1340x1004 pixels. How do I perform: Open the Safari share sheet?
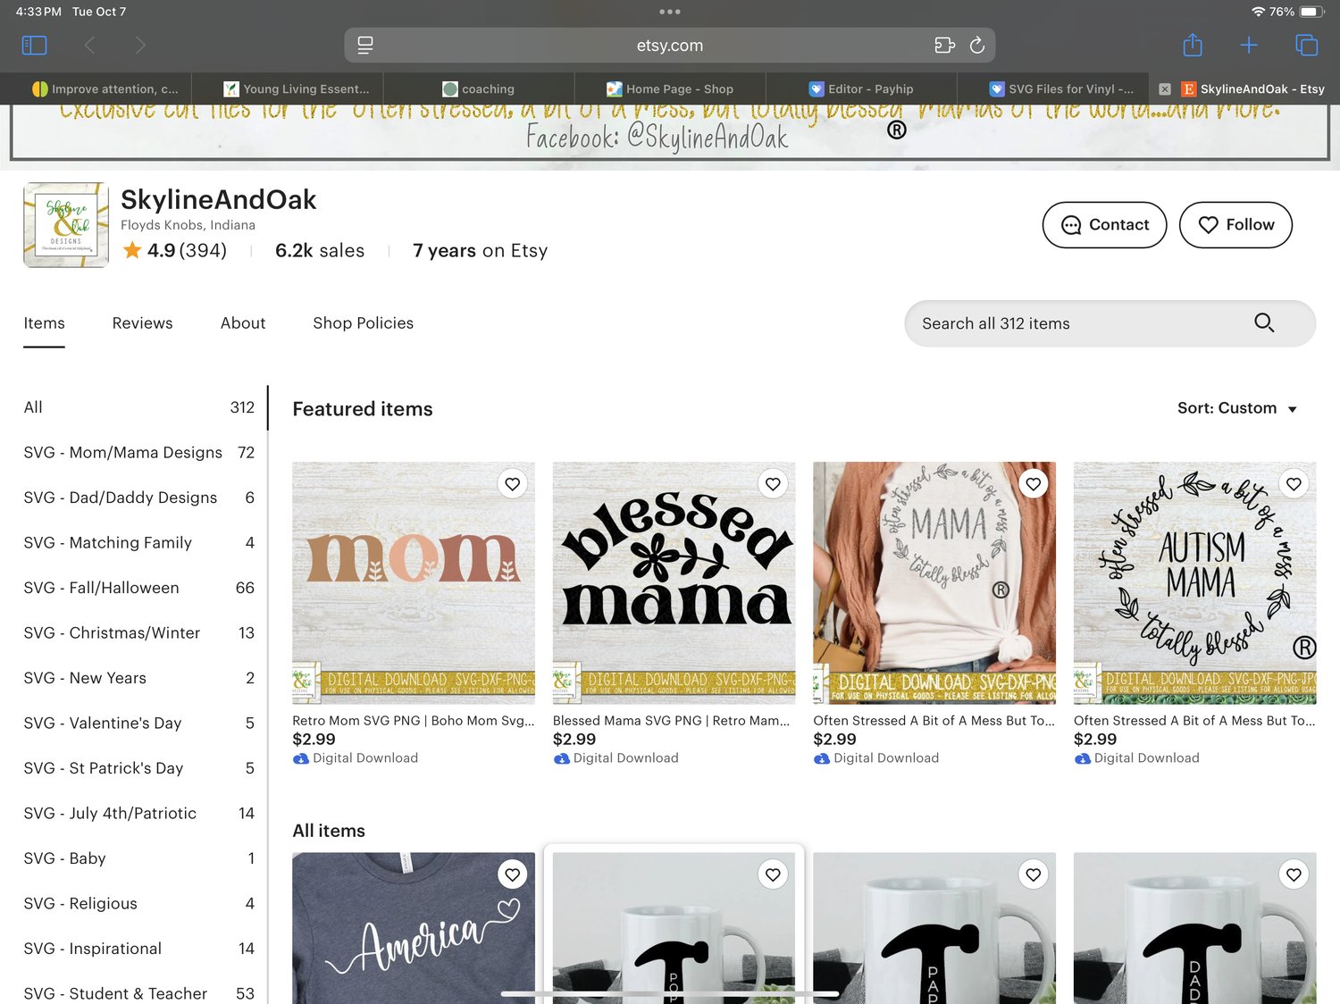tap(1193, 45)
